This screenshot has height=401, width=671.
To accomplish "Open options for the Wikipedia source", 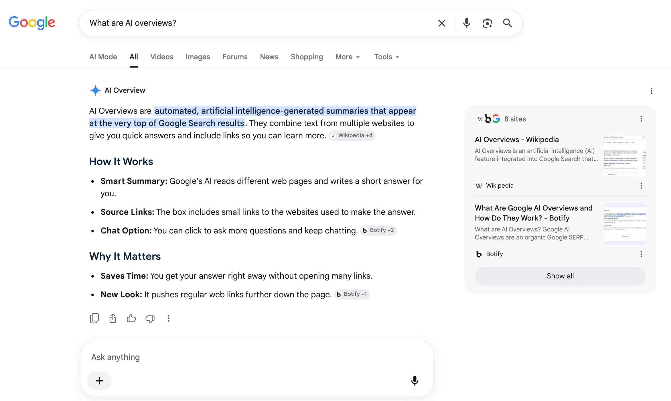I will tap(641, 186).
